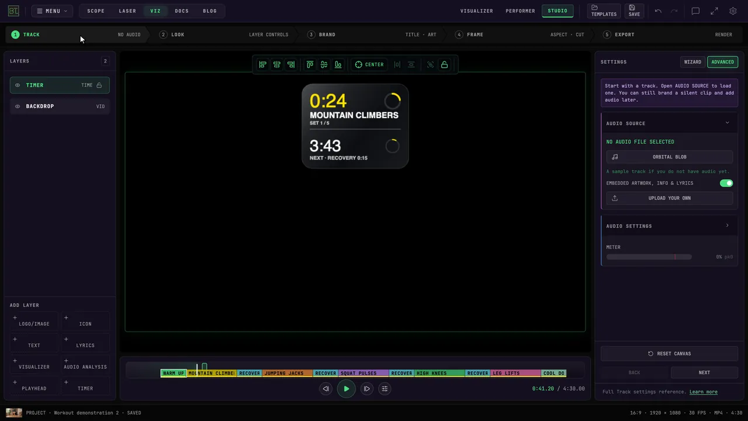
Task: Open the comments speech bubble icon
Action: pos(695,11)
